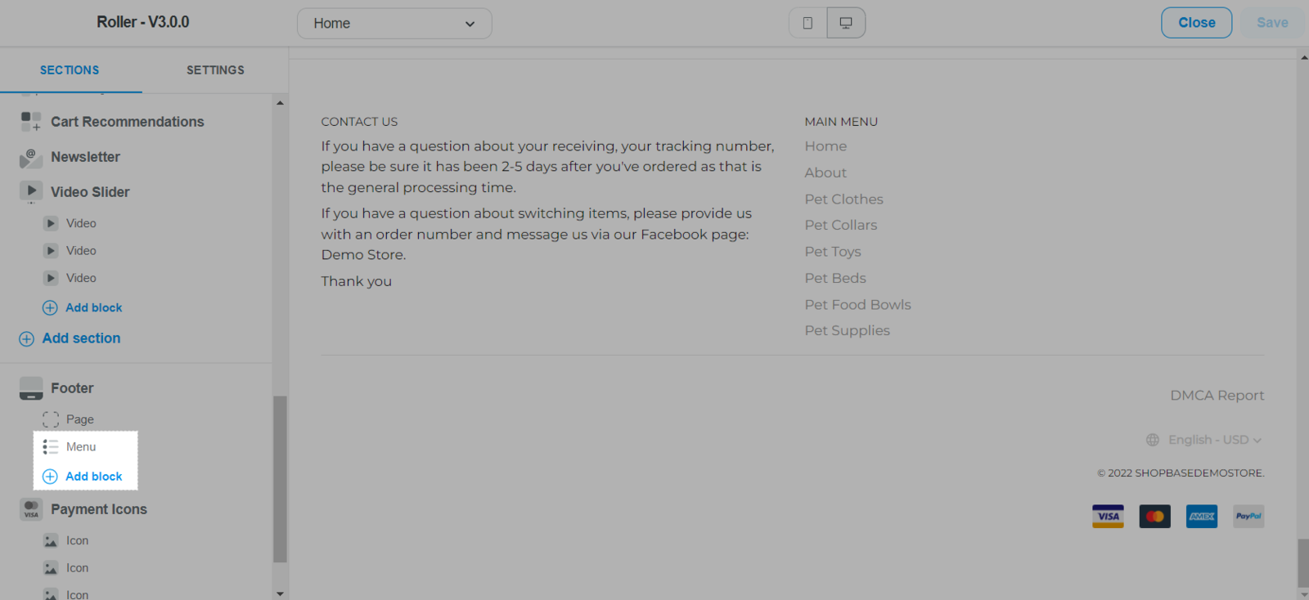The width and height of the screenshot is (1309, 600).
Task: Select second Icon block under Payment Icons
Action: [77, 568]
